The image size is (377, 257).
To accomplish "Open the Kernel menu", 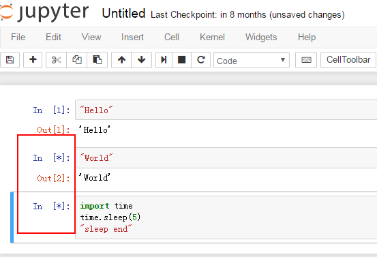I will pos(212,37).
